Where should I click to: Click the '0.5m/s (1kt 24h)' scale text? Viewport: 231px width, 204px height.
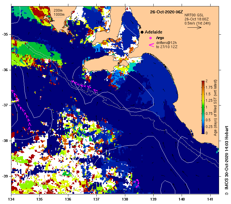point(197,23)
